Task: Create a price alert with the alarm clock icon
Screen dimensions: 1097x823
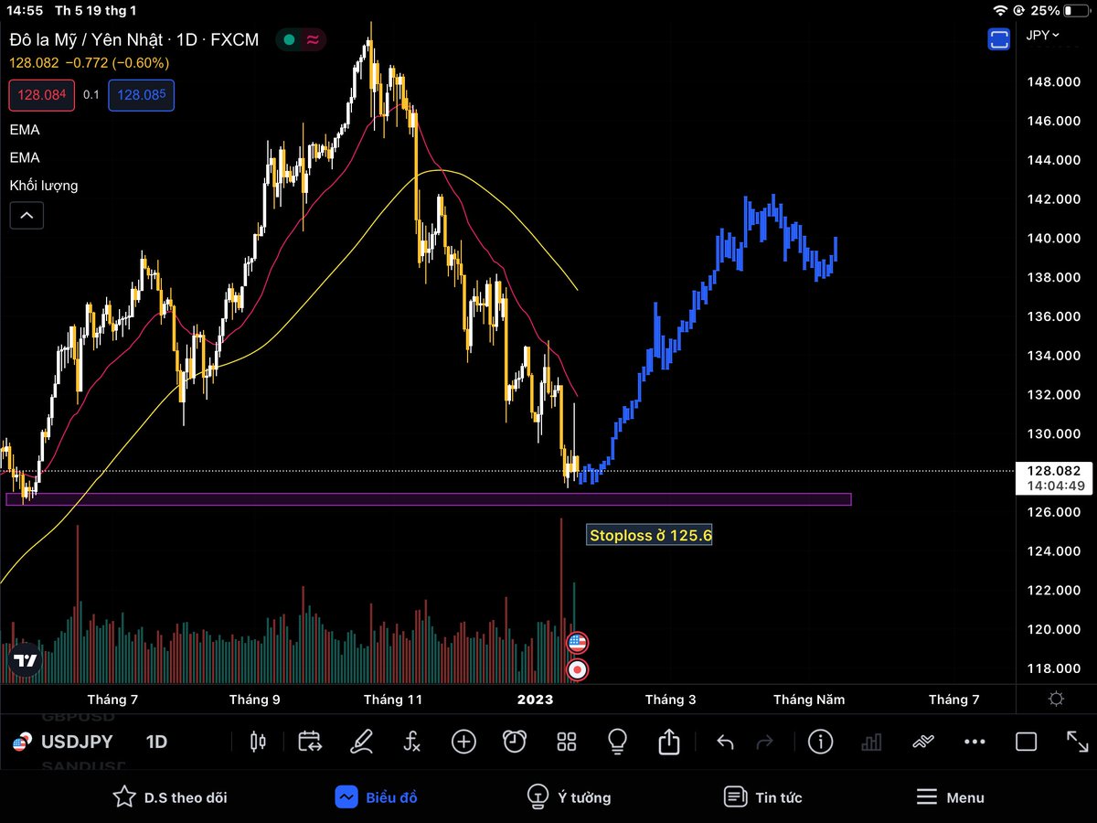Action: (515, 742)
